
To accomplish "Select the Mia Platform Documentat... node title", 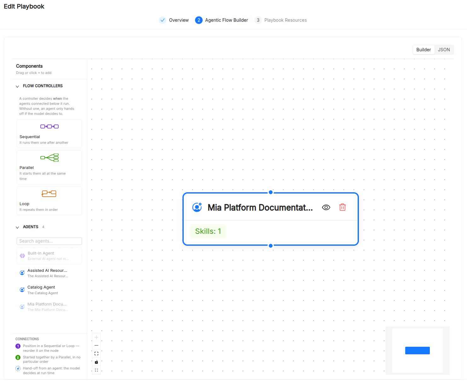I will (x=260, y=208).
